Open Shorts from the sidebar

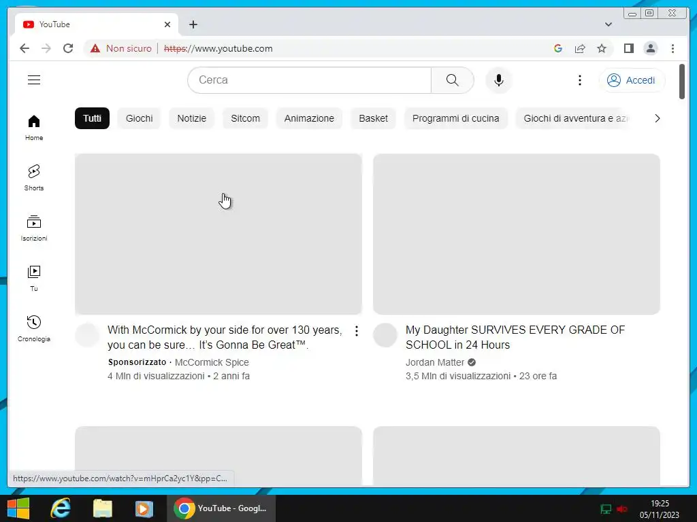coord(34,178)
